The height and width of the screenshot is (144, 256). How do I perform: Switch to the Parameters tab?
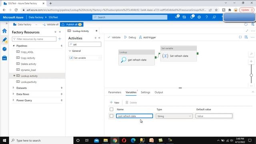[115, 92]
